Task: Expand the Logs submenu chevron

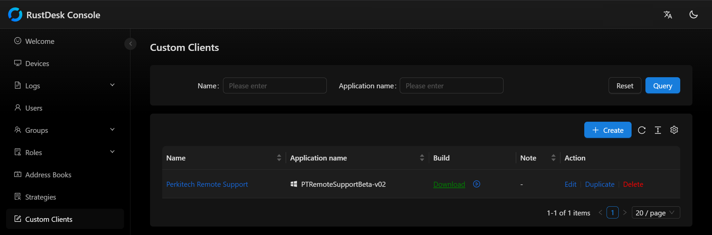Action: point(113,85)
